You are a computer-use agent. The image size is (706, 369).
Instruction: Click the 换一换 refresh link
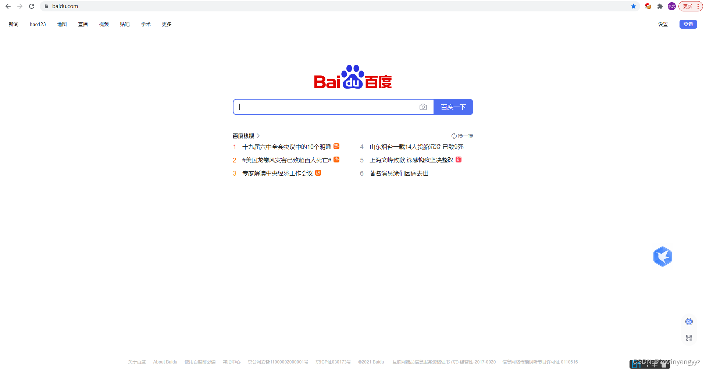pyautogui.click(x=462, y=136)
